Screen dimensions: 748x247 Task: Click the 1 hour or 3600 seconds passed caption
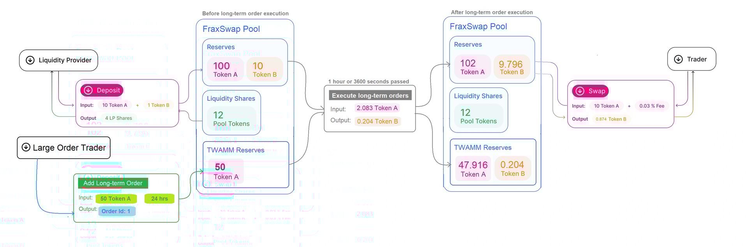coord(369,81)
